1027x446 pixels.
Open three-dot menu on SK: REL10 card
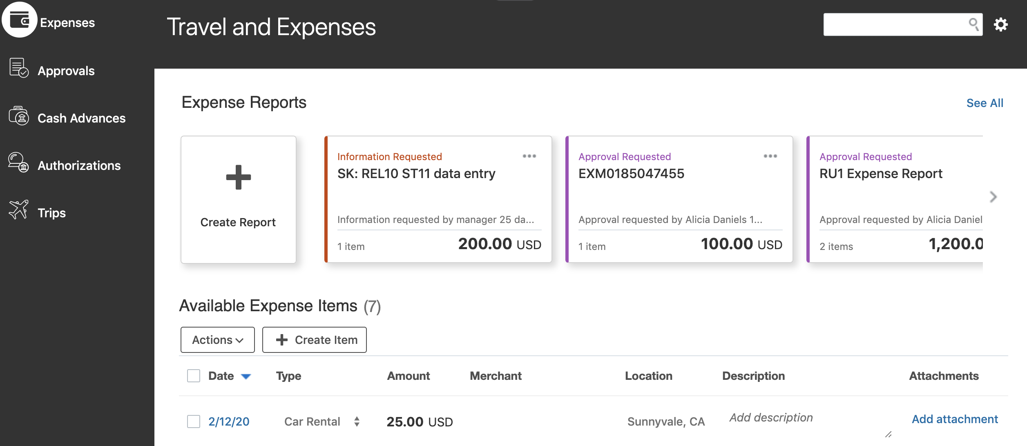(529, 156)
